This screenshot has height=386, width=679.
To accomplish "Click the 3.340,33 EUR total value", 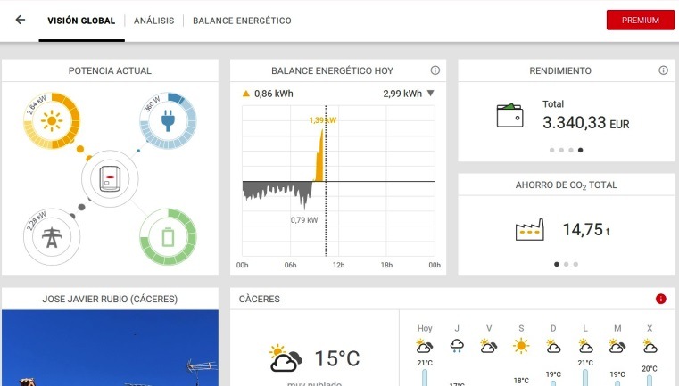I will tap(586, 123).
